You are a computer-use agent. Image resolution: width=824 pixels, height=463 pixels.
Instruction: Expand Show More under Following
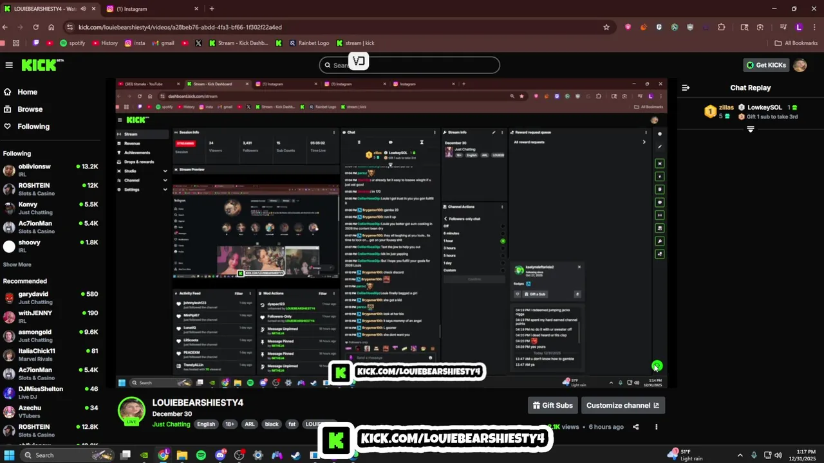tap(17, 264)
